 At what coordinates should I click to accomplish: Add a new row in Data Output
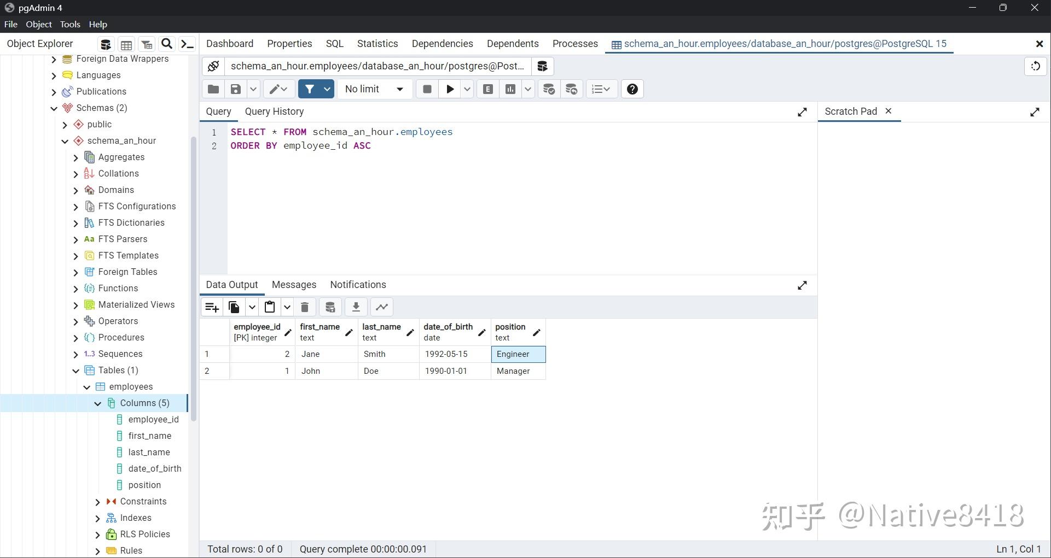point(212,307)
